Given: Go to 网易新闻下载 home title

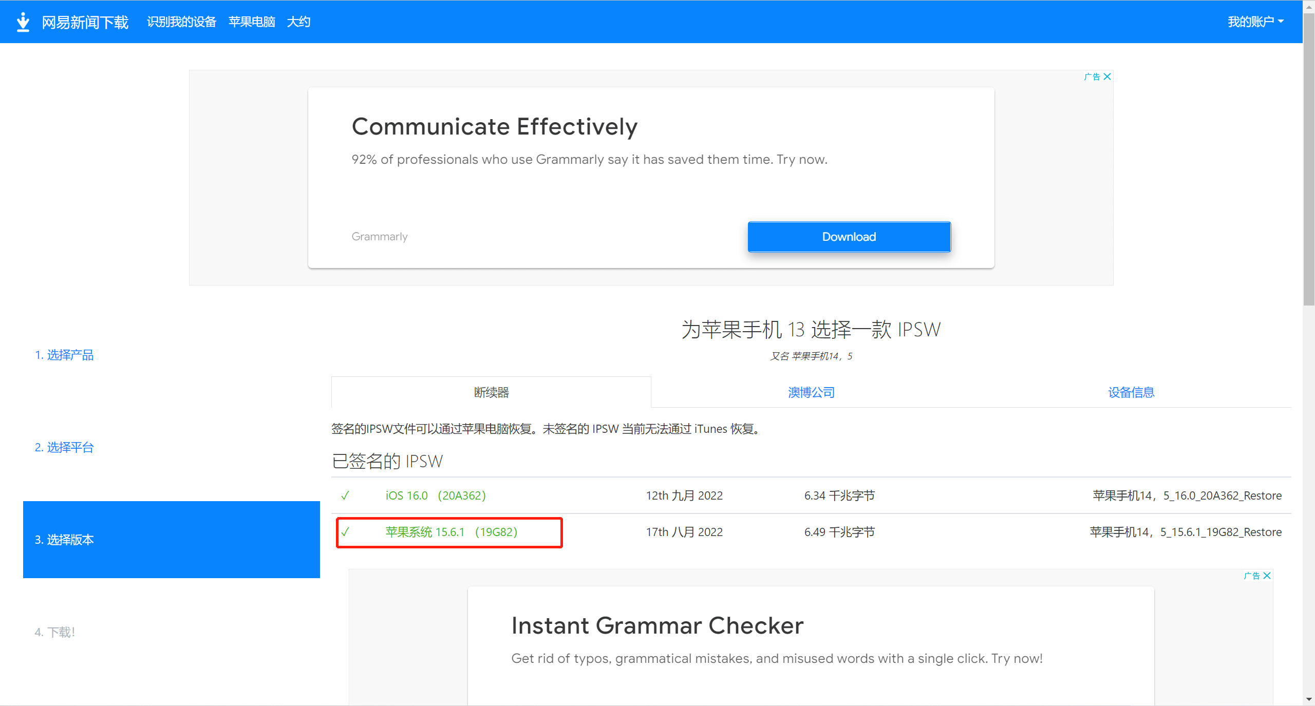Looking at the screenshot, I should click(x=85, y=22).
